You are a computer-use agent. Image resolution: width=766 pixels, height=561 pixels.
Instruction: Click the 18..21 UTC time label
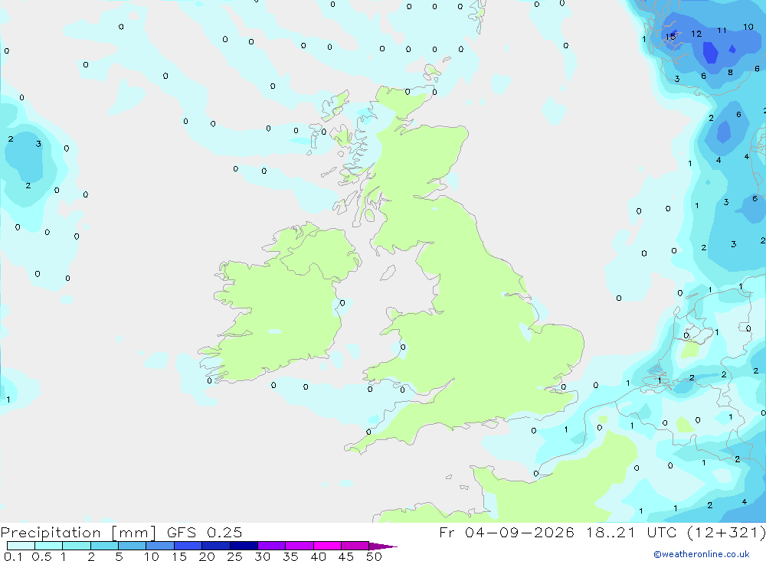[x=631, y=532]
